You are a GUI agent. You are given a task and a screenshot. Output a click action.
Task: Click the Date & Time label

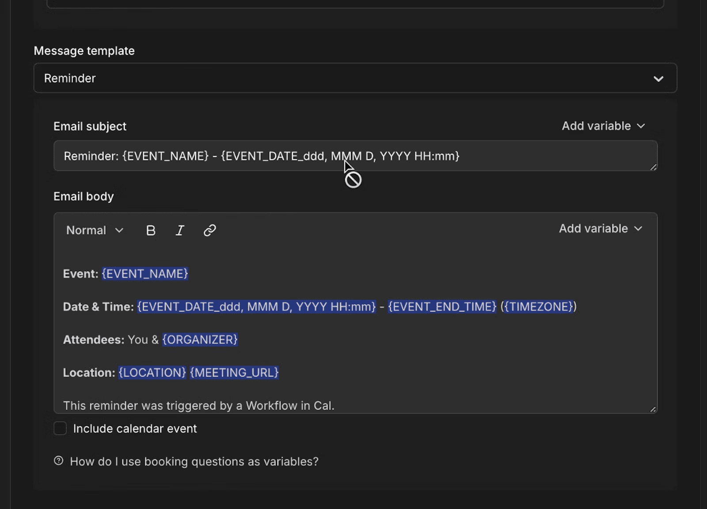click(98, 307)
